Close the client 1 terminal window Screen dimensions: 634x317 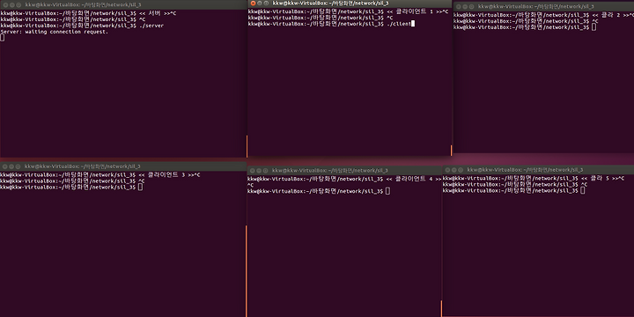click(x=253, y=4)
